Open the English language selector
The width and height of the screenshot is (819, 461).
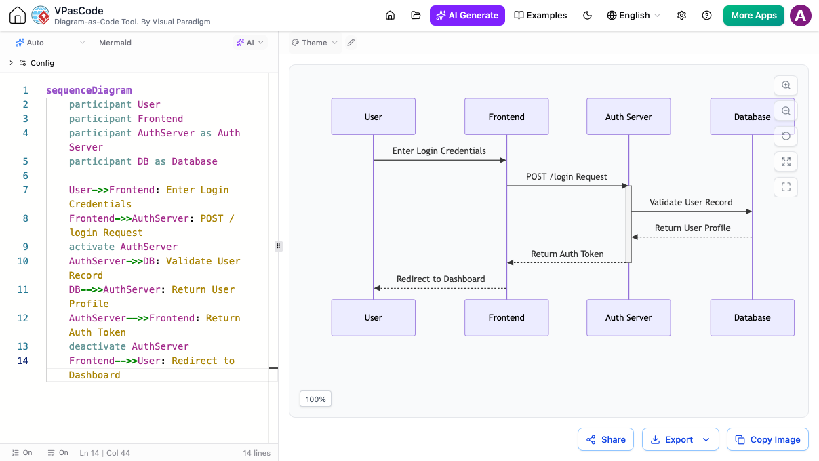click(x=633, y=15)
